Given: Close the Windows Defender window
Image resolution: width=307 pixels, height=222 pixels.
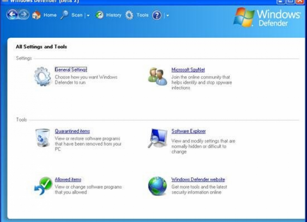Looking at the screenshot, I should pos(300,2).
